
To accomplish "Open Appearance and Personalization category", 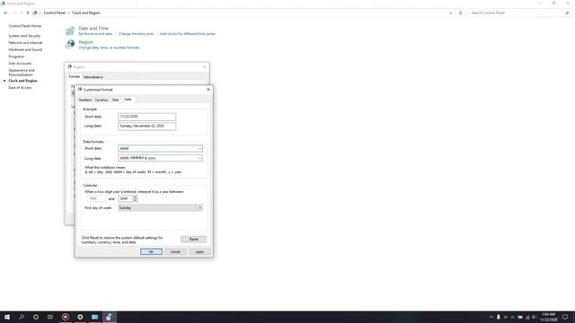I will tap(22, 72).
